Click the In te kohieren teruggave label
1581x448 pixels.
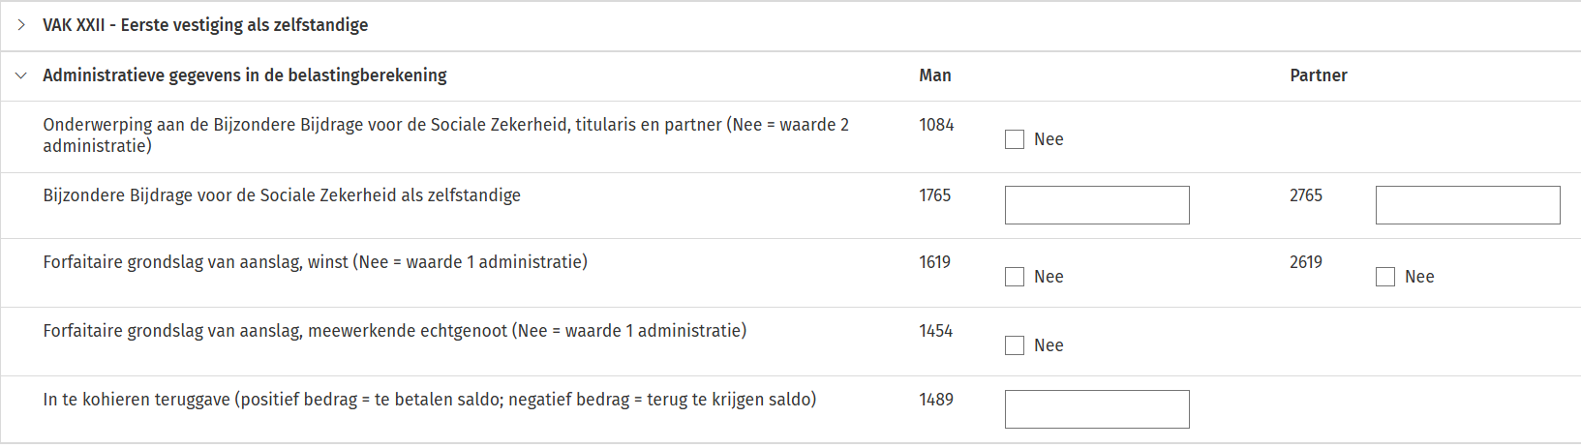[429, 400]
